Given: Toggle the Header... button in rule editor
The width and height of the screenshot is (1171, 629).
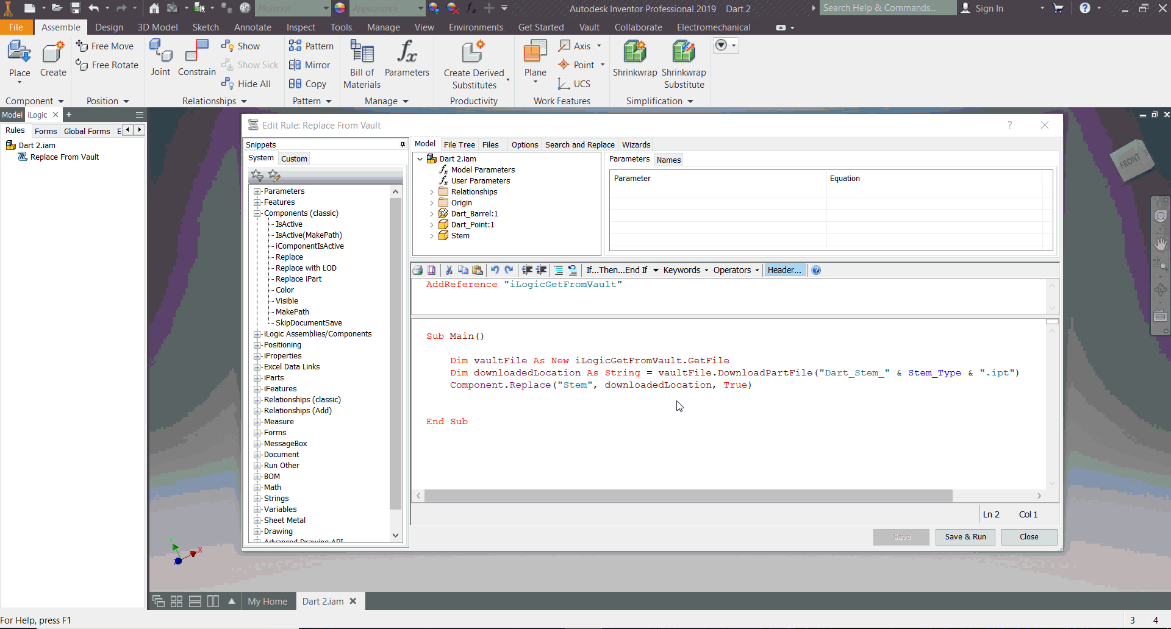Looking at the screenshot, I should [x=784, y=270].
